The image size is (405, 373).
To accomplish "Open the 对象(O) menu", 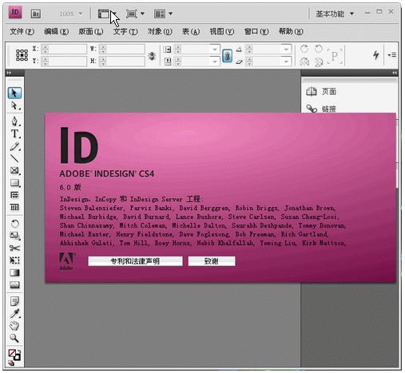I will (160, 31).
